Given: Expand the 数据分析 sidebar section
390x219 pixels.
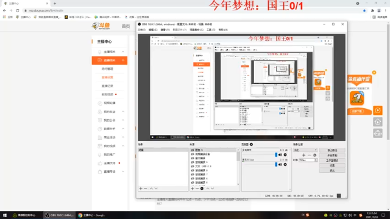Looking at the screenshot, I should click(123, 129).
